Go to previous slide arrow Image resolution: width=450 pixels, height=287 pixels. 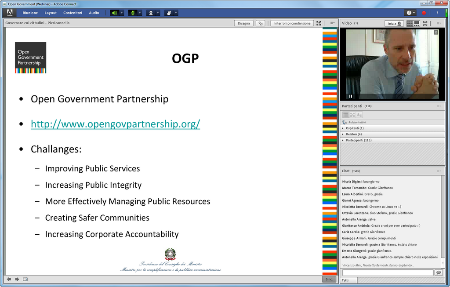pos(9,279)
